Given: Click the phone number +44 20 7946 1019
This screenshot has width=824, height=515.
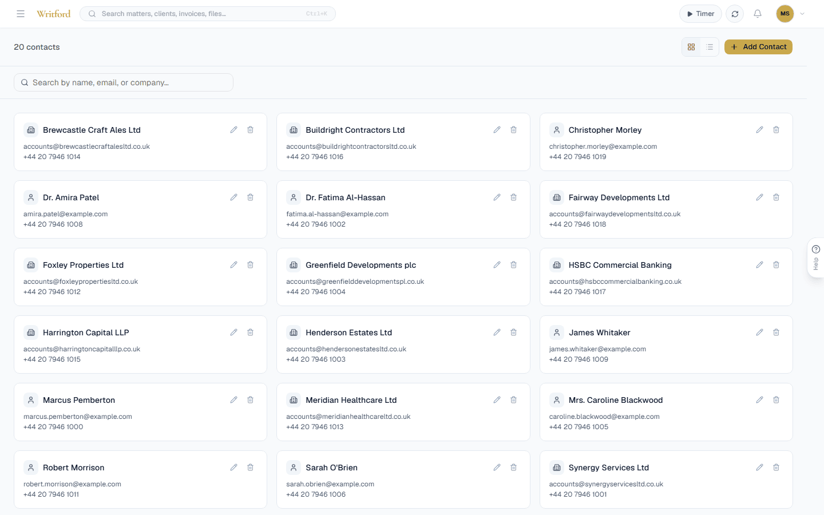Looking at the screenshot, I should tap(577, 157).
